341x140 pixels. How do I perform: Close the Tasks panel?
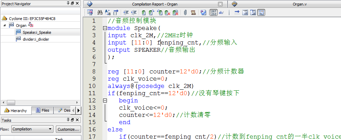coord(77,120)
